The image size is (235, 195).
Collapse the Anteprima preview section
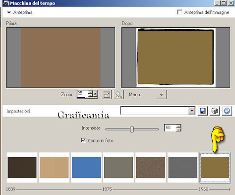[9, 12]
